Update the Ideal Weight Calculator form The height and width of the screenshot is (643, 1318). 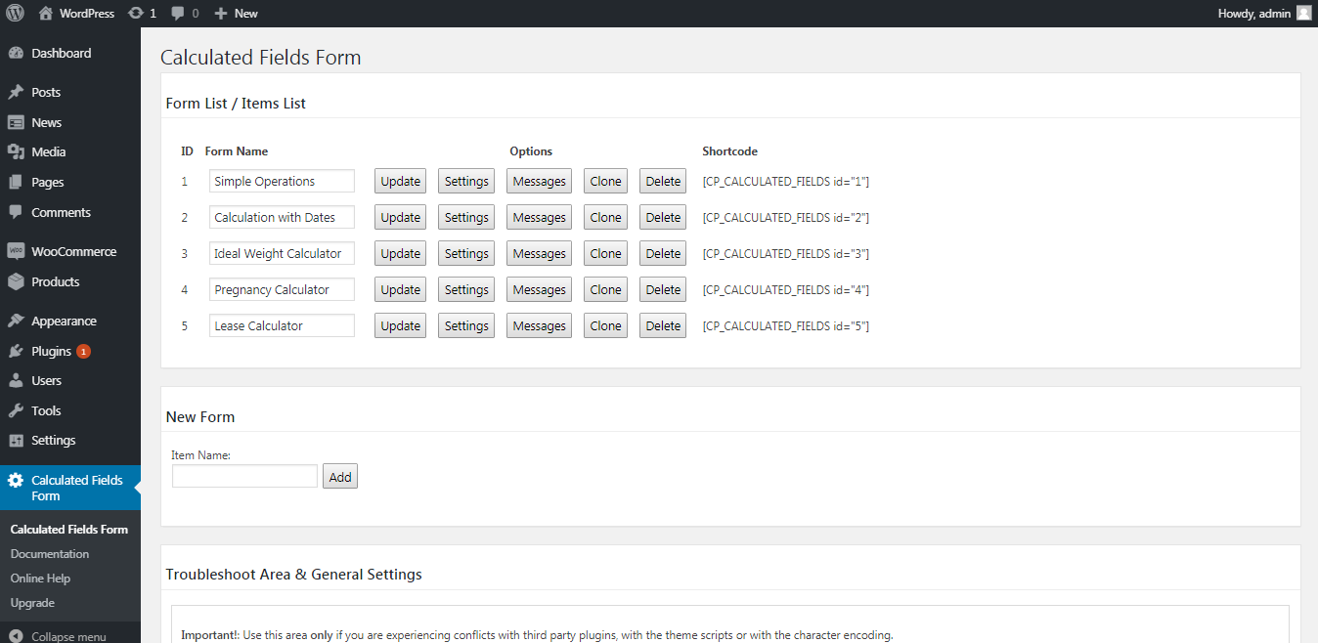(x=400, y=253)
